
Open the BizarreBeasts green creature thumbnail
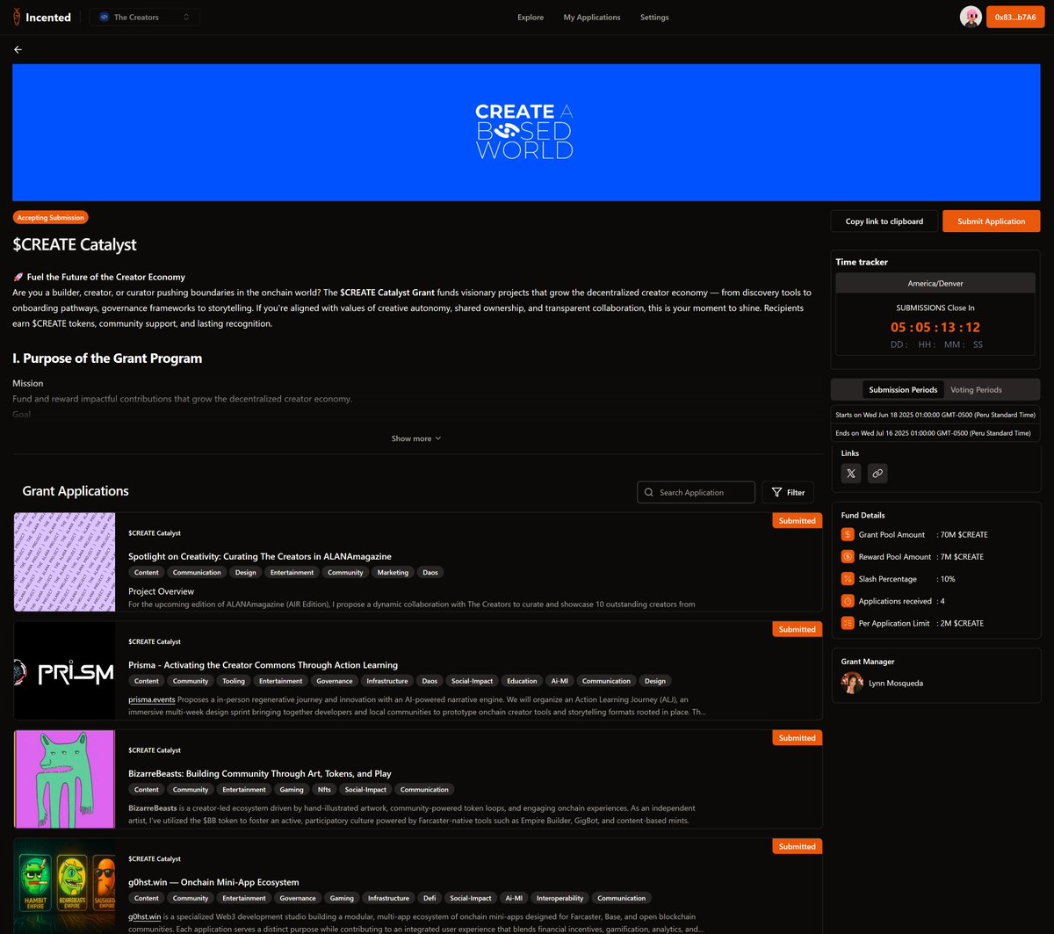point(65,779)
